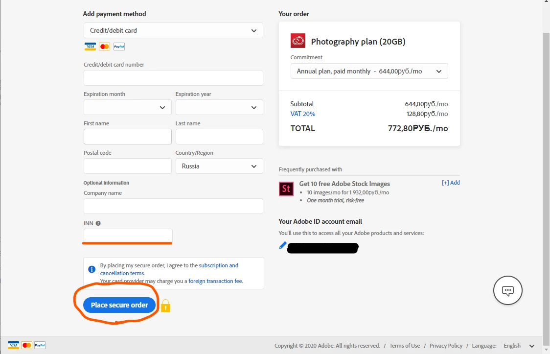Open Terms of Use in footer

[405, 346]
